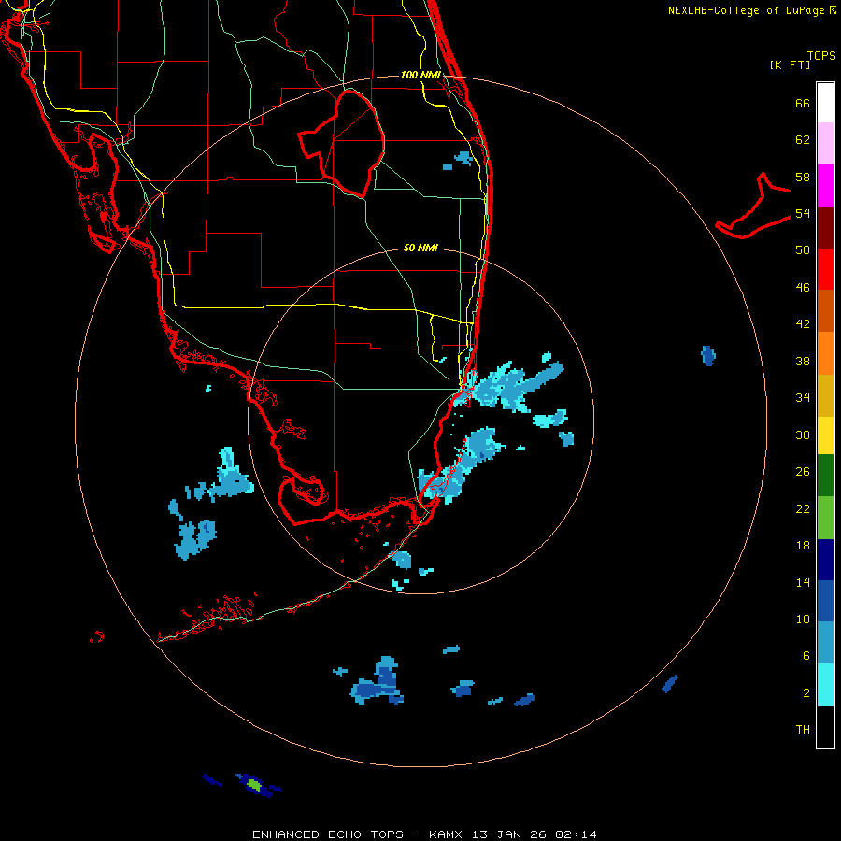
Task: Click the legend value 6
Action: point(806,656)
